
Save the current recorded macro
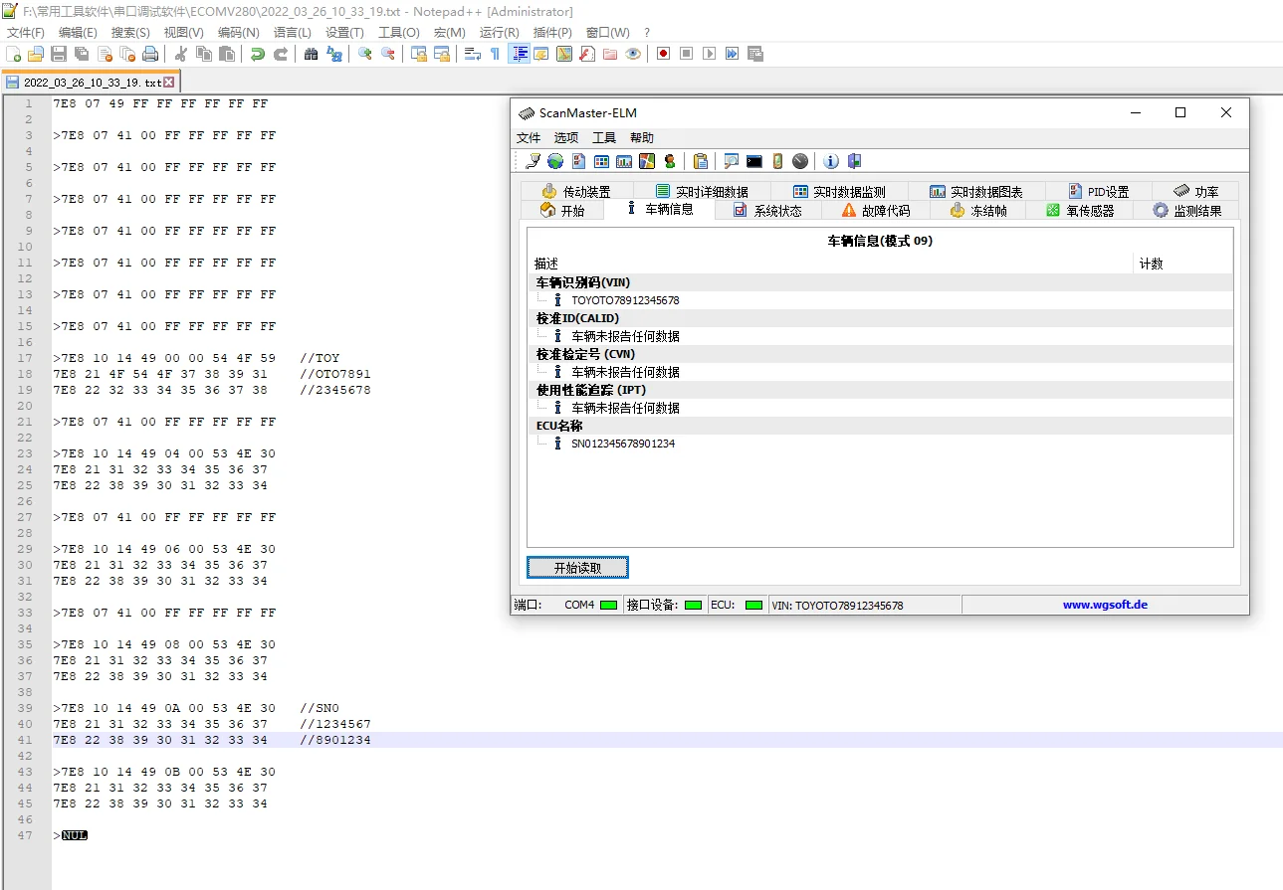[754, 54]
